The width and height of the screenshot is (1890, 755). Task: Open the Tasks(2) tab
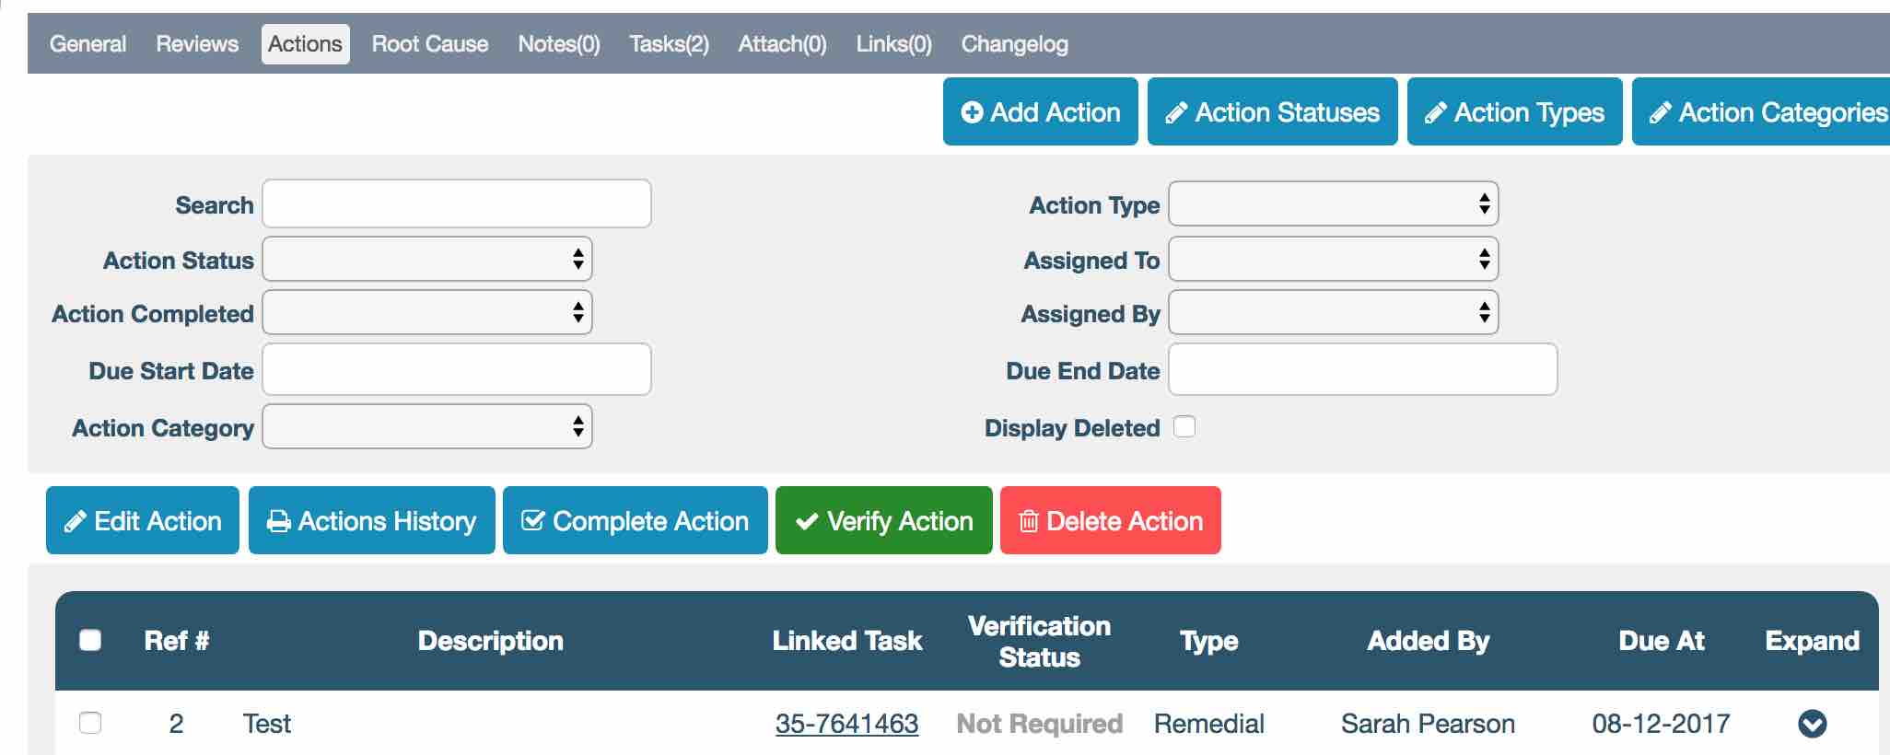669,44
